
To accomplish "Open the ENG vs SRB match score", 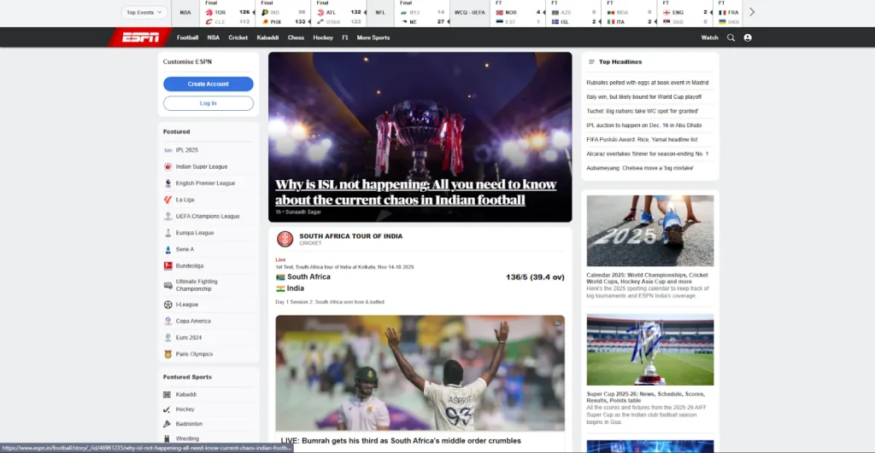I will point(685,14).
